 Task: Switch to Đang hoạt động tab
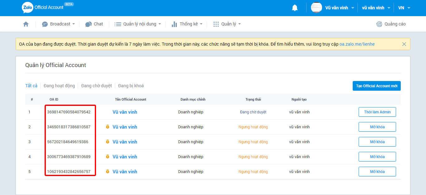(x=59, y=86)
